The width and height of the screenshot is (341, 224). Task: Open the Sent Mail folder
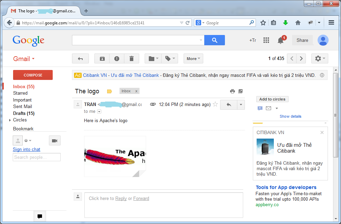pos(22,106)
